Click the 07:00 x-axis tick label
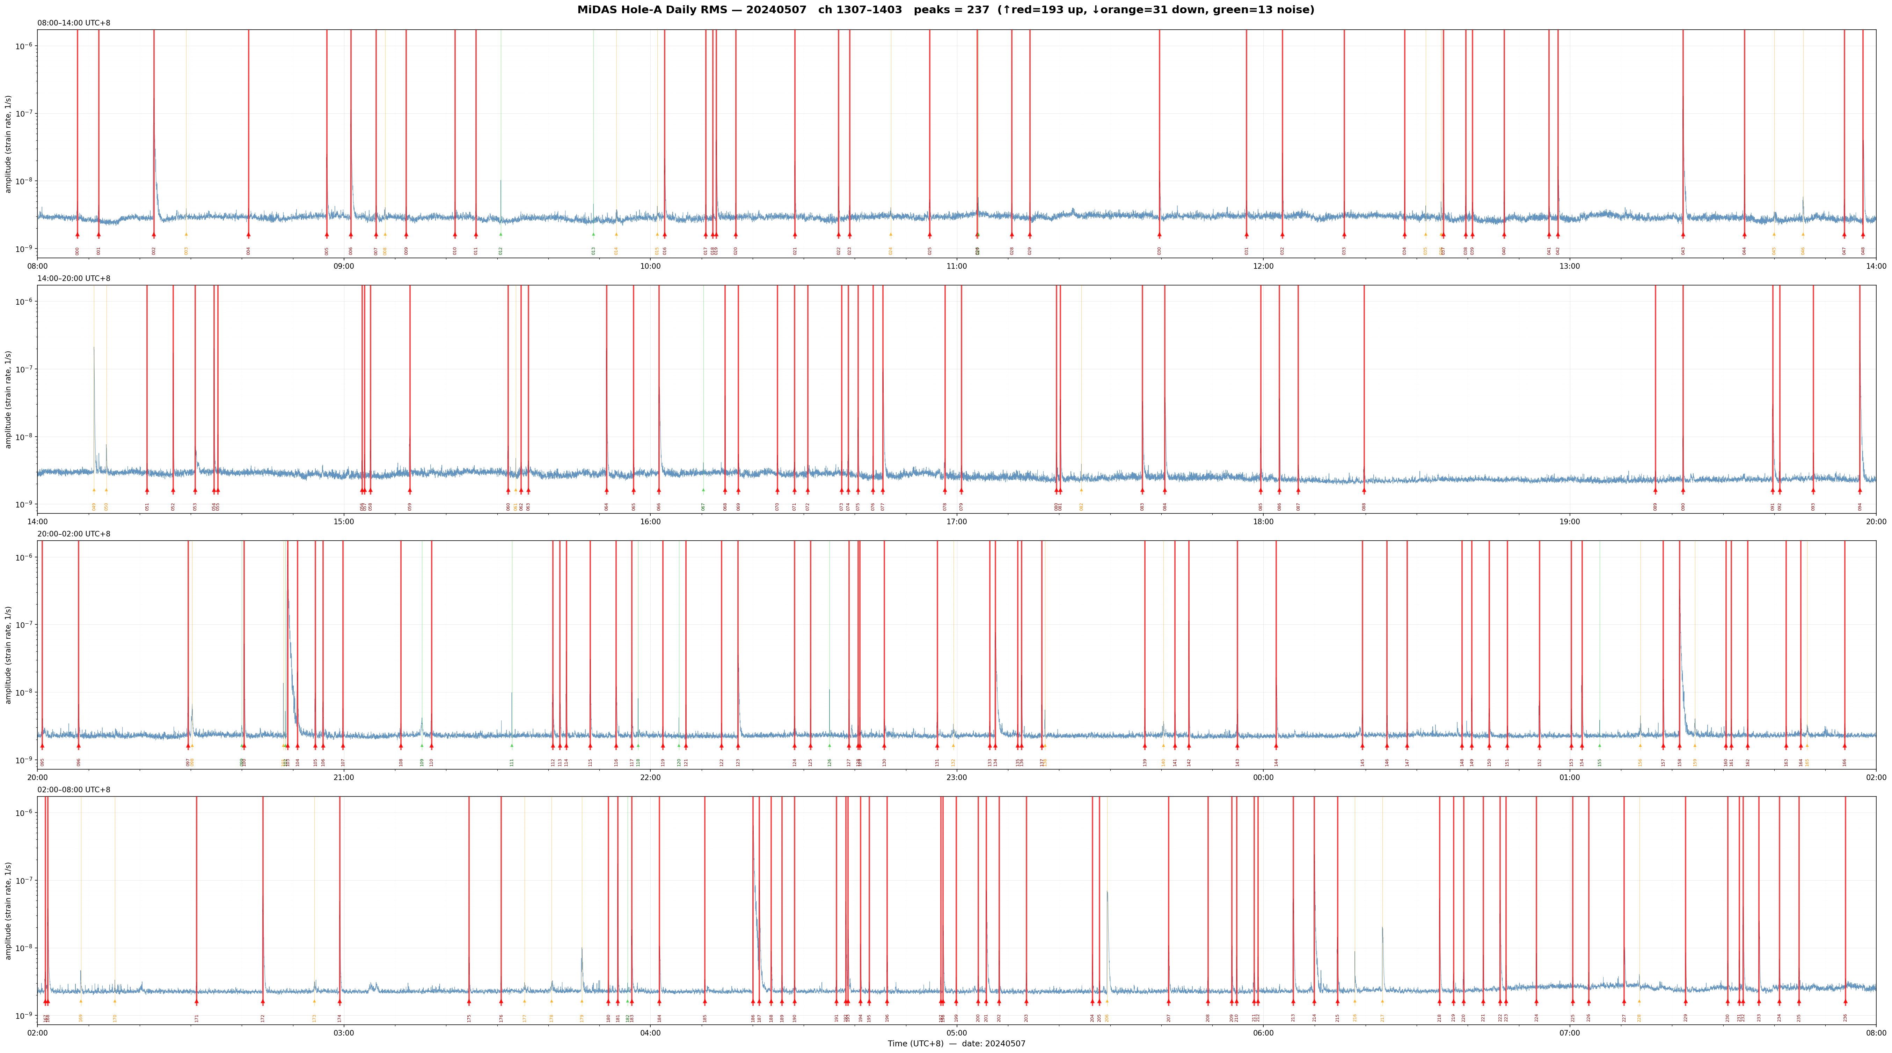1892x1053 pixels. 1570,1033
